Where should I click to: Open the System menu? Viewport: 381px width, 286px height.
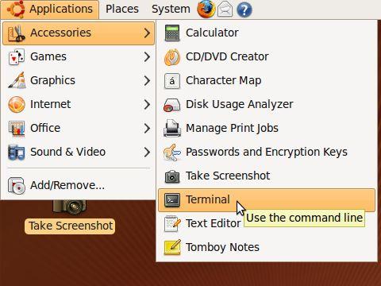click(x=171, y=9)
